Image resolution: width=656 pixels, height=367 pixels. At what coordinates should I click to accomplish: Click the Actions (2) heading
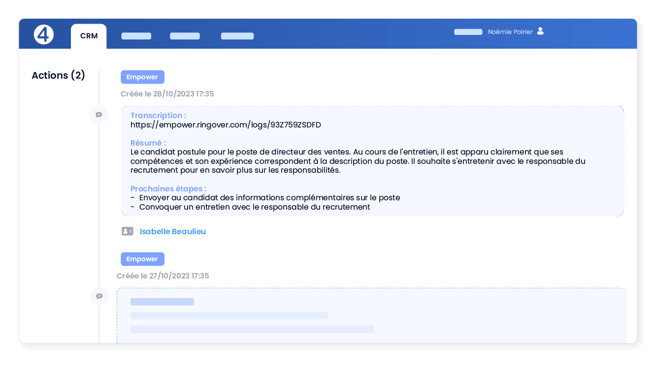[58, 75]
